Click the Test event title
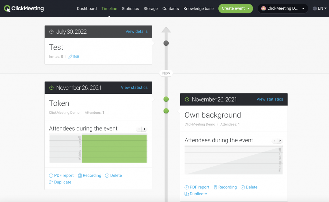Screen dimensions: 329x202 (56, 47)
